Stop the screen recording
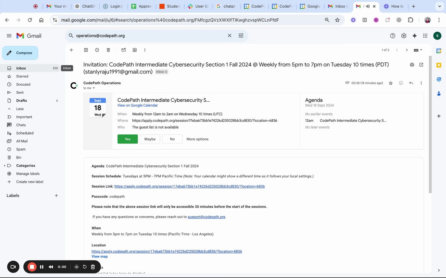The image size is (446, 278). [x=32, y=267]
